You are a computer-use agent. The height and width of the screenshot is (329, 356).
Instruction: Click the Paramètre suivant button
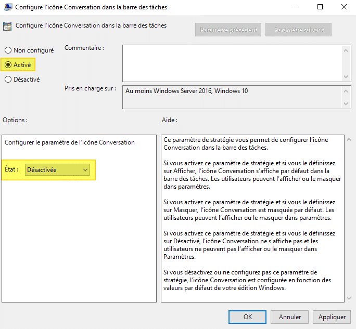tap(298, 30)
